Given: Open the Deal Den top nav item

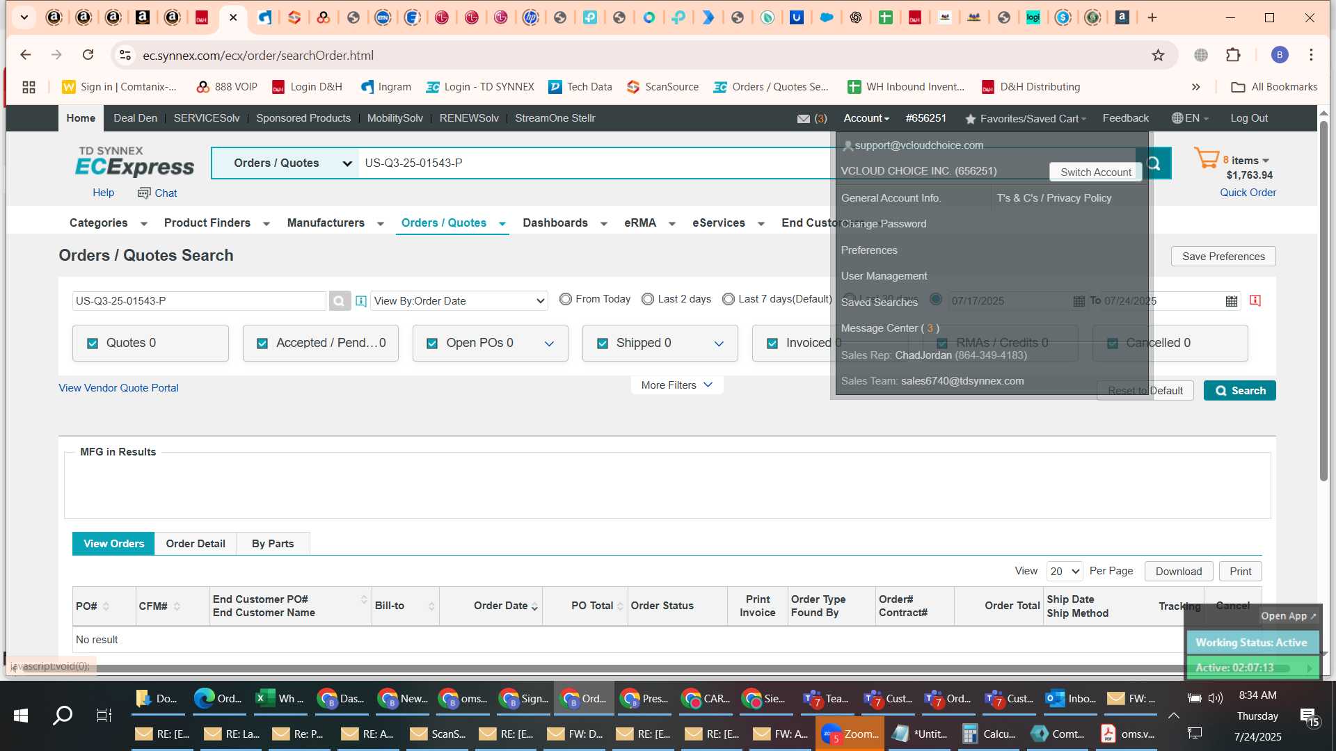Looking at the screenshot, I should (x=135, y=118).
